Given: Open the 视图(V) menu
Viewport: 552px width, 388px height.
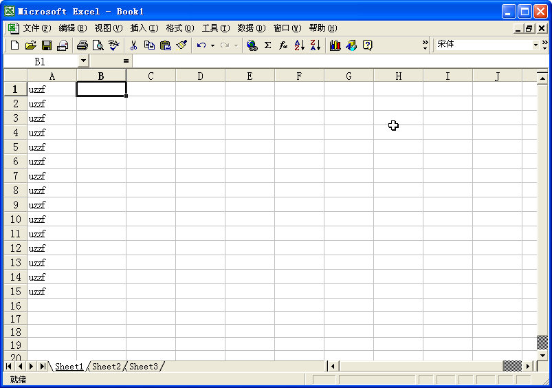Looking at the screenshot, I should [x=109, y=28].
